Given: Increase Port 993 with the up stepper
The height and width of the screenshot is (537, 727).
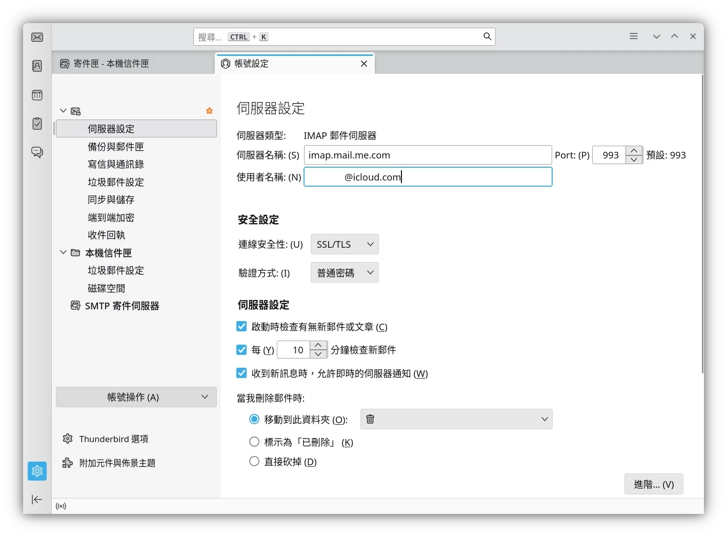Looking at the screenshot, I should [634, 151].
